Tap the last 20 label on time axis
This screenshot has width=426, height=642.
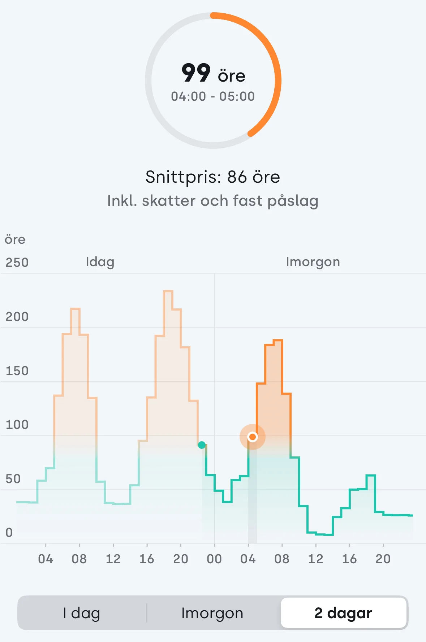pos(383,559)
